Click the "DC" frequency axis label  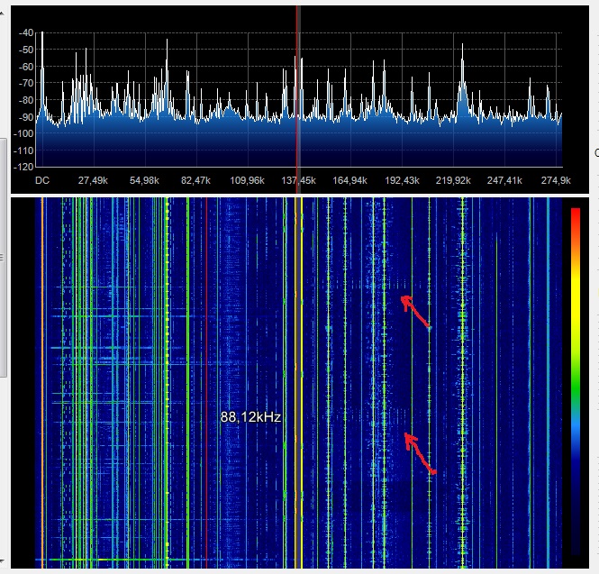tap(42, 180)
